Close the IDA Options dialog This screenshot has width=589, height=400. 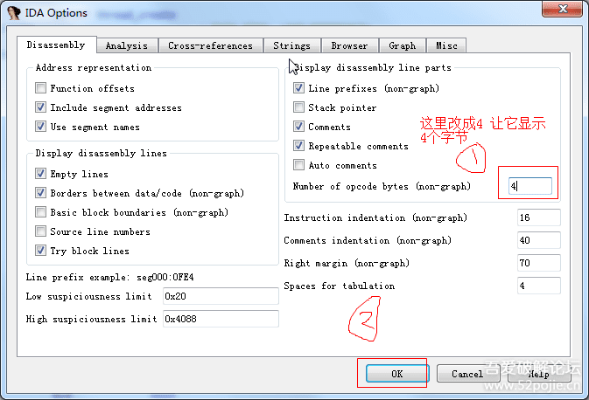tap(563, 9)
